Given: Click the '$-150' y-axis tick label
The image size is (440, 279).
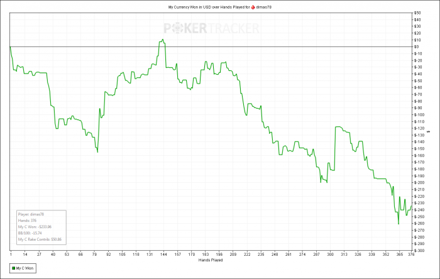Looking at the screenshot, I should [x=419, y=149].
